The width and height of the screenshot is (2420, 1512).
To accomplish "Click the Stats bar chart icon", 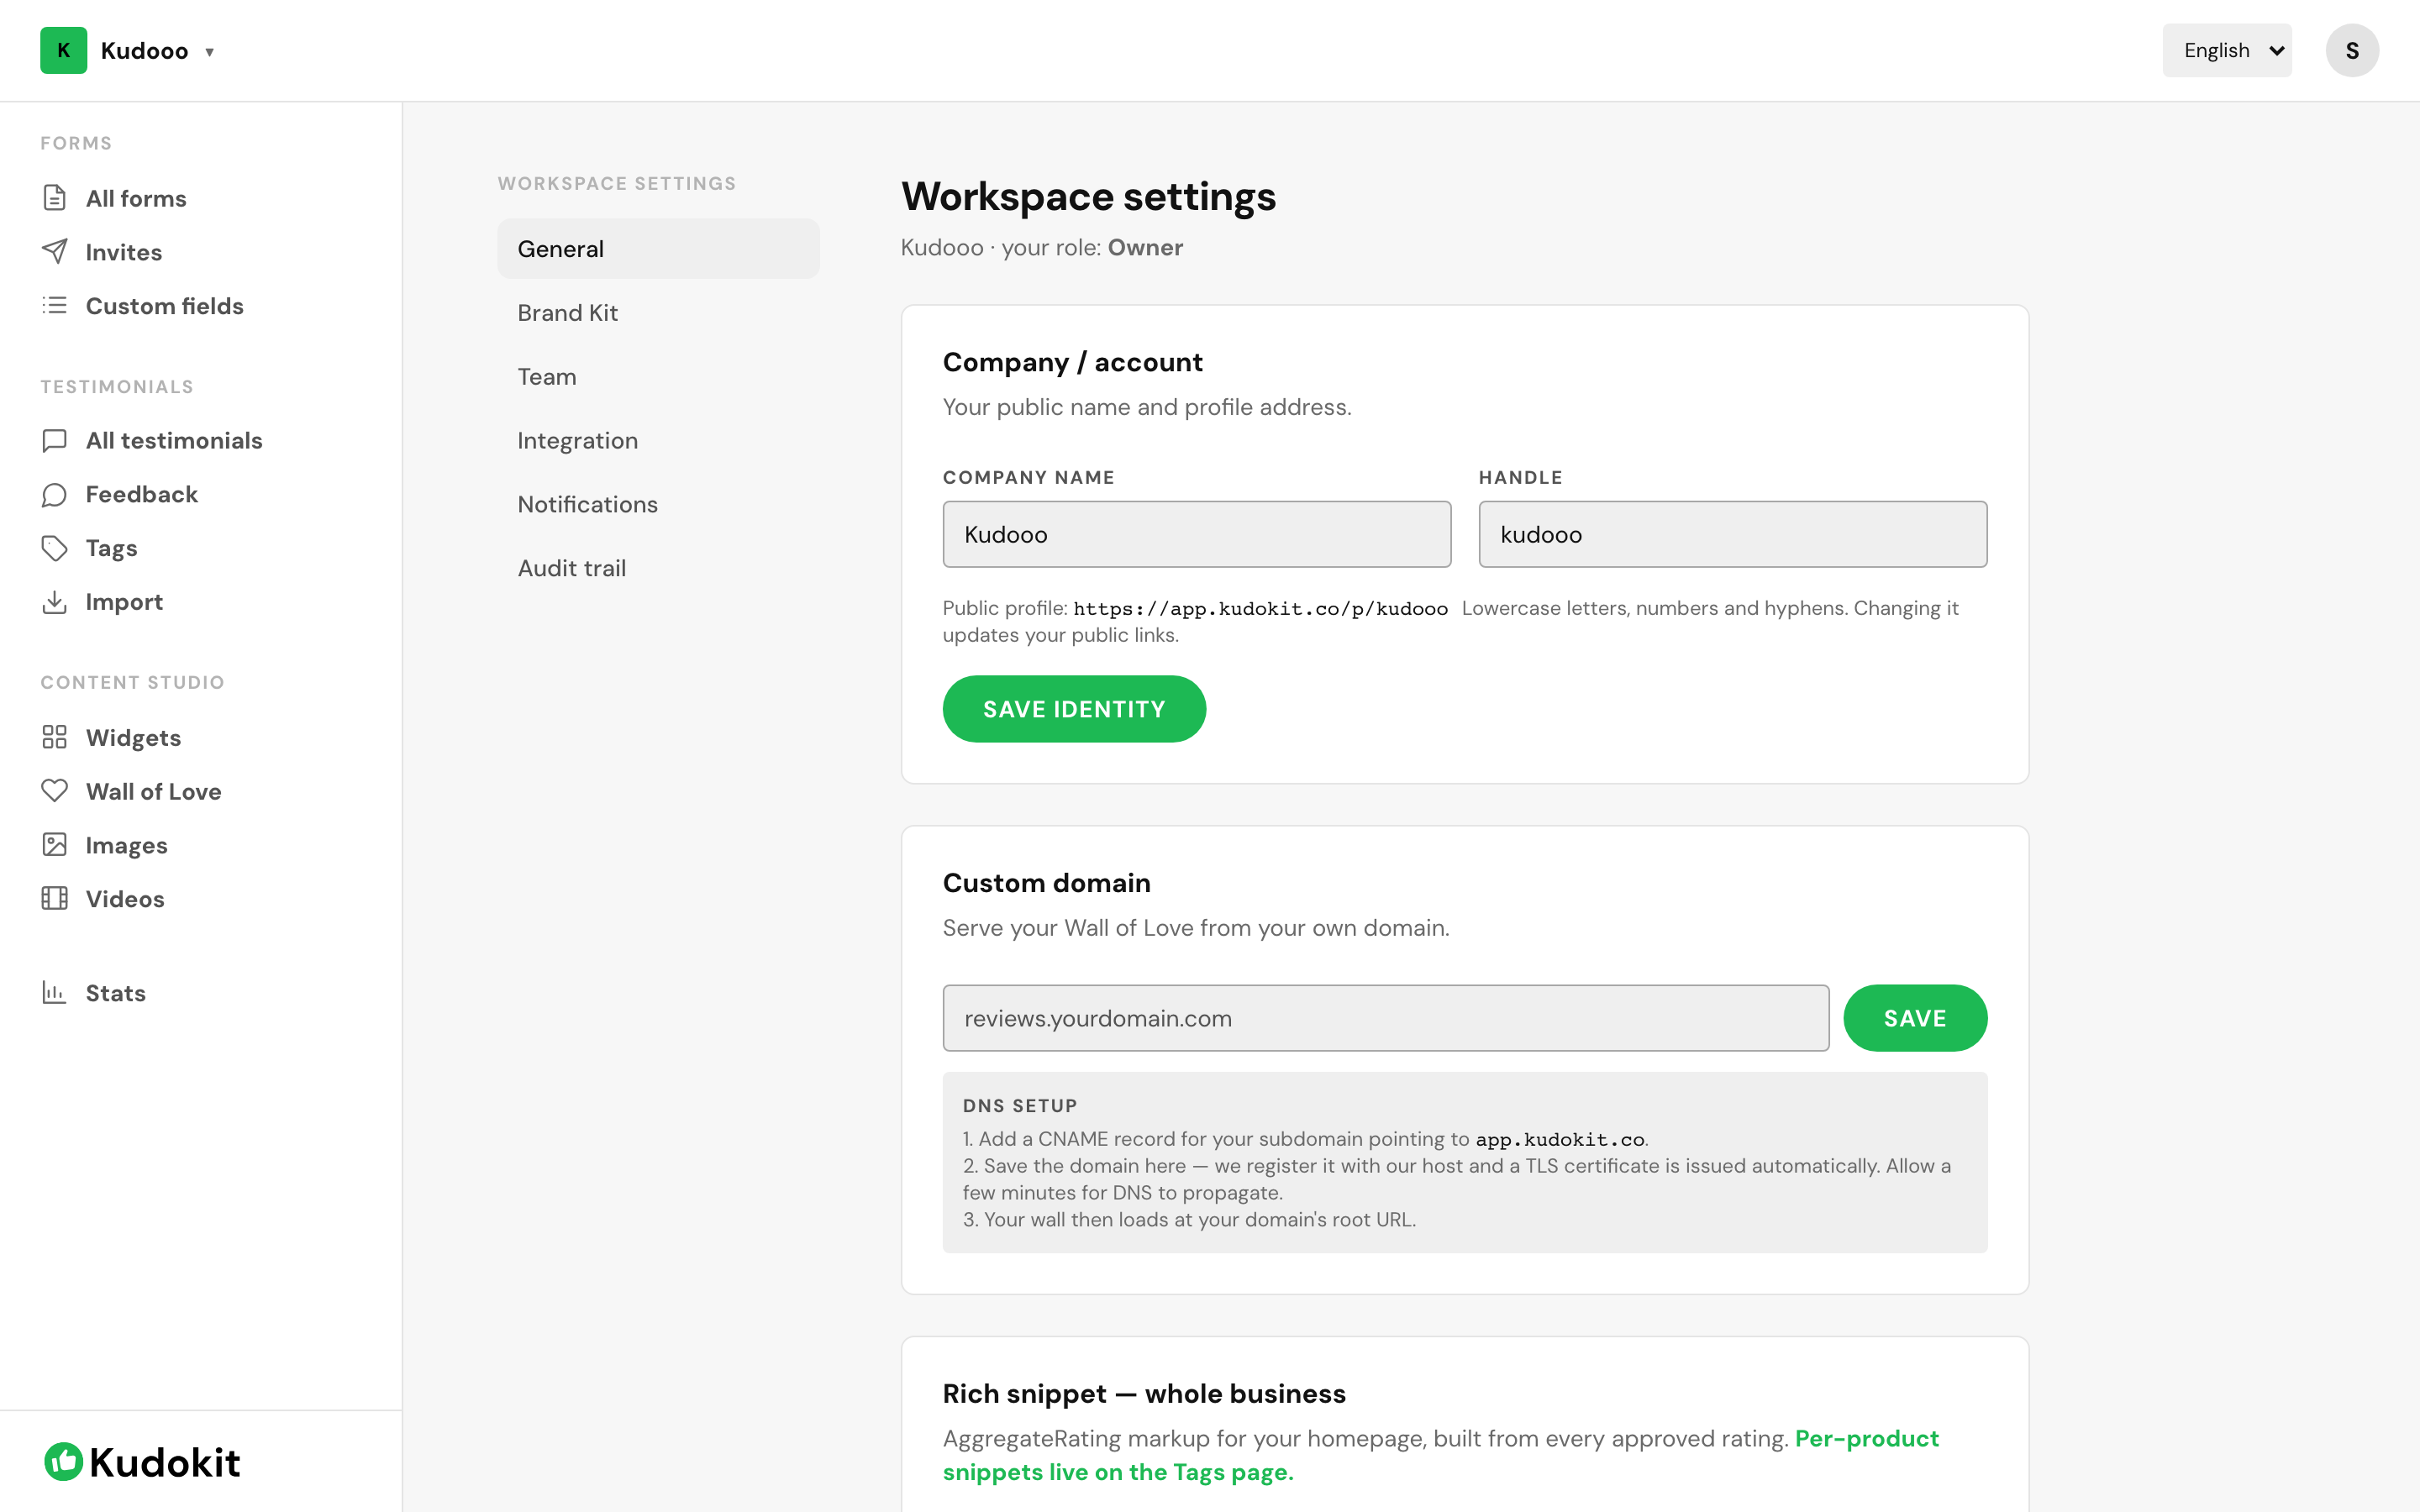I will pos(55,992).
